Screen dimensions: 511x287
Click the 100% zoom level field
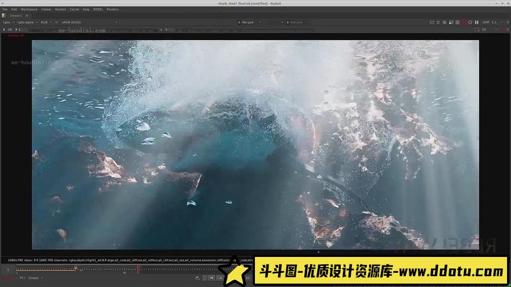[485, 23]
